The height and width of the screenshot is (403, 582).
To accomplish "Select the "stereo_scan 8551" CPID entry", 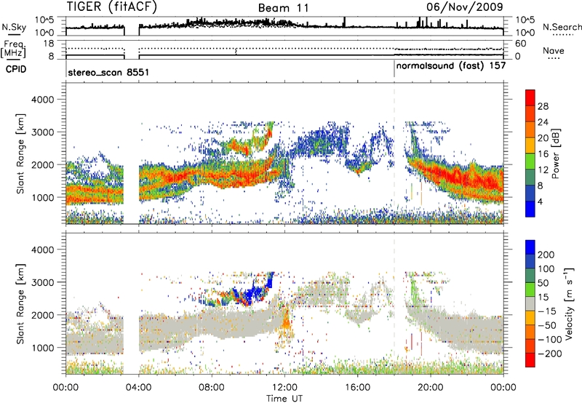I will click(x=108, y=72).
